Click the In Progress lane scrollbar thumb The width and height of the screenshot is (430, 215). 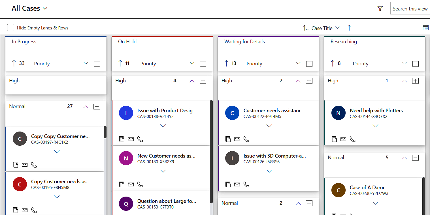[x=105, y=132]
